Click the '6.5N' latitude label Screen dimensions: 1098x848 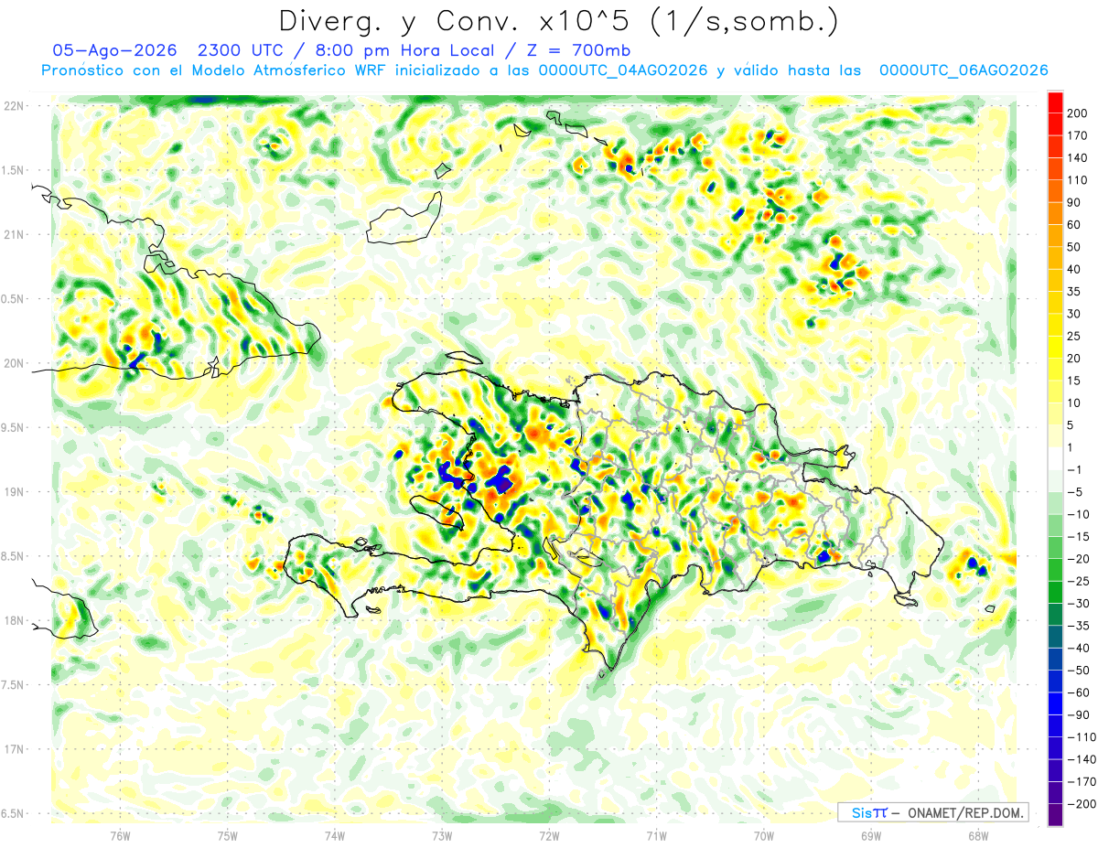tap(12, 813)
